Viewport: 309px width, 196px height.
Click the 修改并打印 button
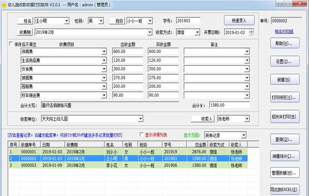point(283,117)
